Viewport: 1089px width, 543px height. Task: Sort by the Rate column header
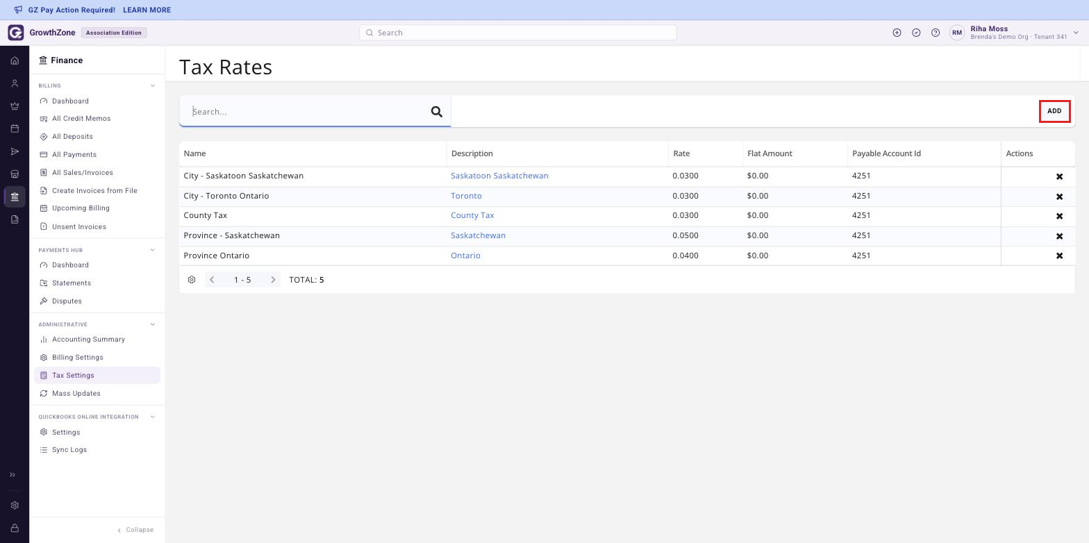(x=681, y=153)
